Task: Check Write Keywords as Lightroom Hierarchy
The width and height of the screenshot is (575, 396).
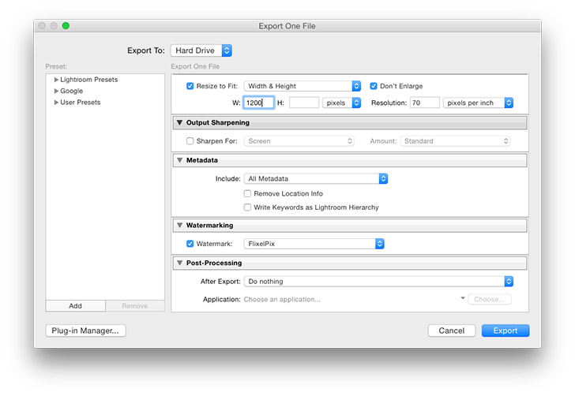Action: pyautogui.click(x=247, y=207)
